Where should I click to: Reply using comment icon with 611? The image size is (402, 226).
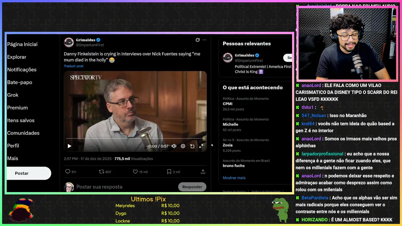click(x=71, y=172)
